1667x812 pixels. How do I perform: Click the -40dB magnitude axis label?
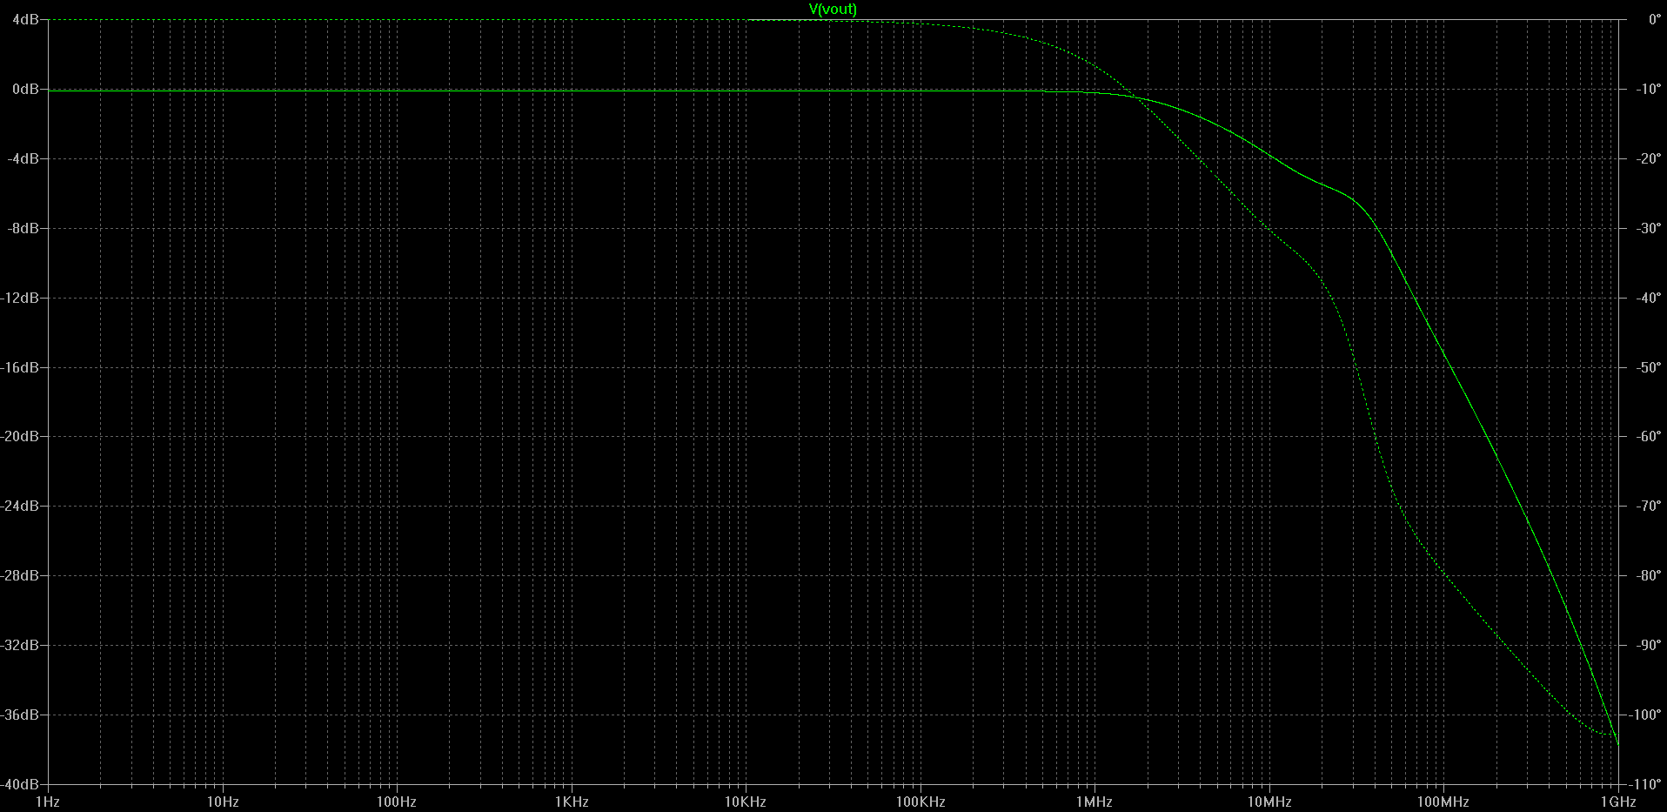[x=20, y=783]
